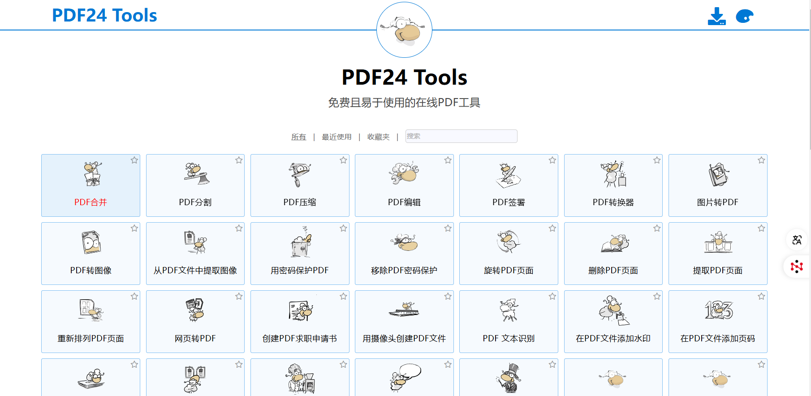Open the PDF合并 merge tool icon
Viewport: 811px width, 396px height.
[92, 174]
